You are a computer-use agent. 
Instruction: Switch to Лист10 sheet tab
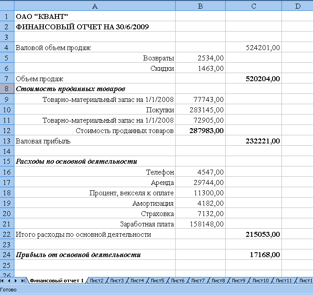pyautogui.click(x=260, y=281)
